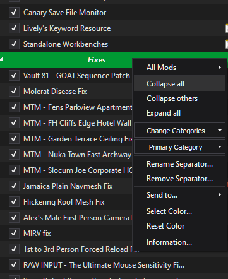Select Jamaica Plain Navmesh Fix mod name
Image resolution: width=228 pixels, height=279 pixels.
point(68,186)
